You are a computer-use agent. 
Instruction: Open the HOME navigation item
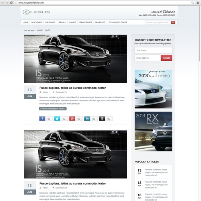(x=25, y=23)
